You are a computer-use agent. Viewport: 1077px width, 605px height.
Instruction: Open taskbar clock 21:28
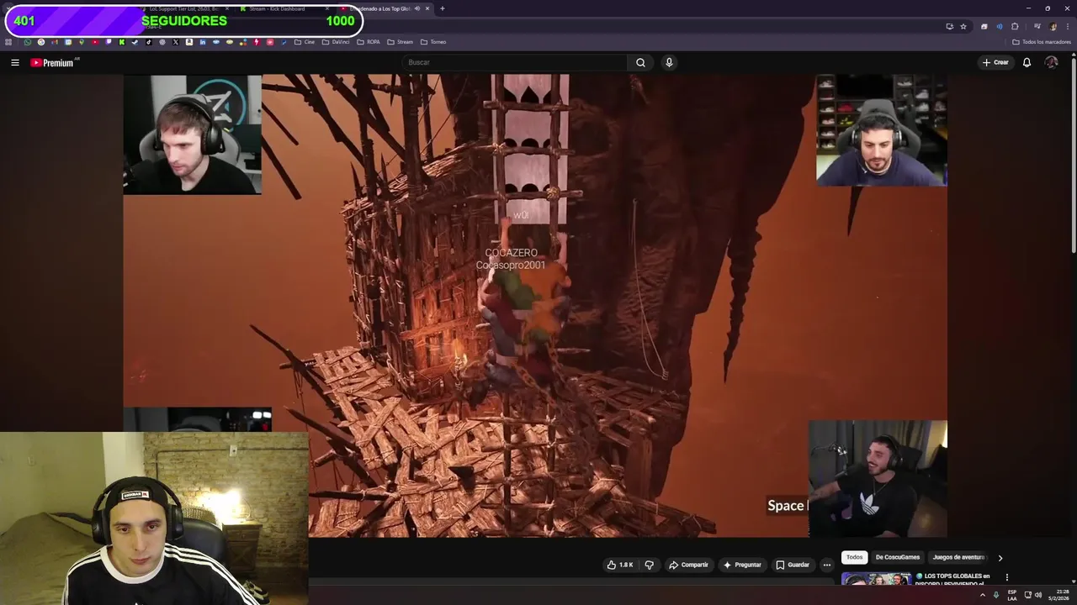1058,595
